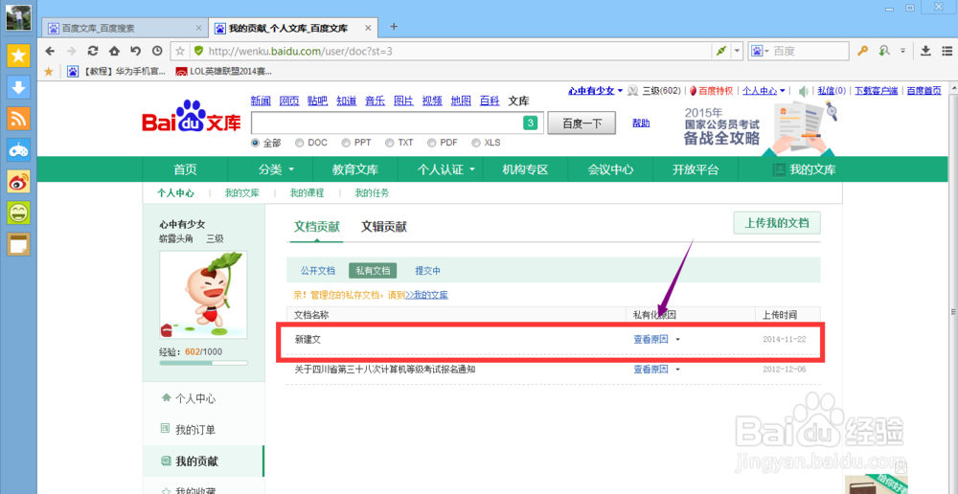Select the PPT radio button
958x494 pixels.
[x=346, y=143]
